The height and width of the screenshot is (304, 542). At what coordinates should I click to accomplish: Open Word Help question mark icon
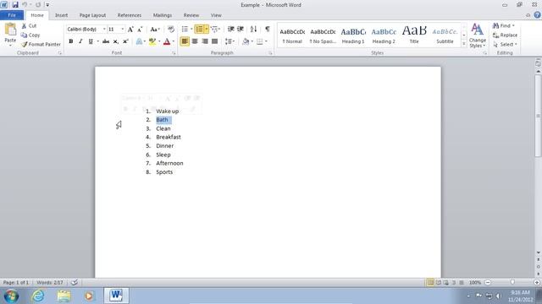pyautogui.click(x=537, y=15)
